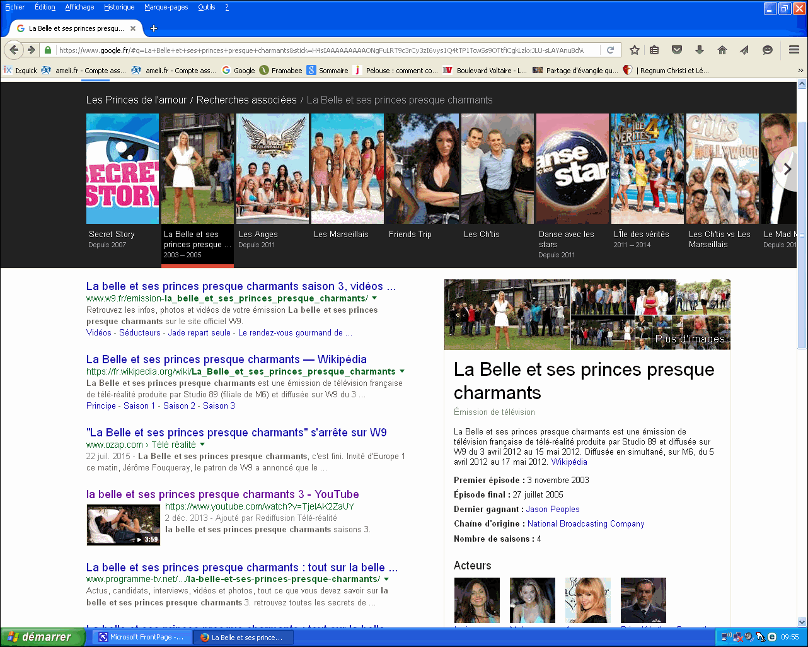Open the démarrer start button

(x=42, y=637)
